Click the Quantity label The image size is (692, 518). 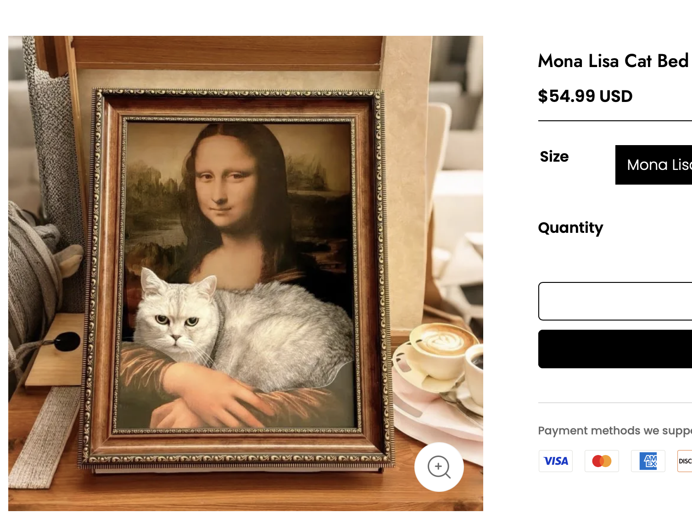(x=570, y=228)
